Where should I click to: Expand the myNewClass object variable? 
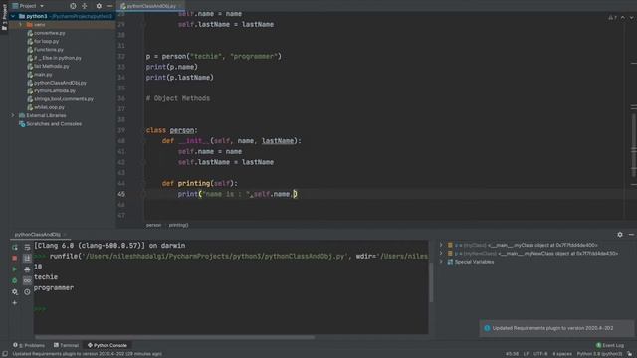[x=441, y=253]
